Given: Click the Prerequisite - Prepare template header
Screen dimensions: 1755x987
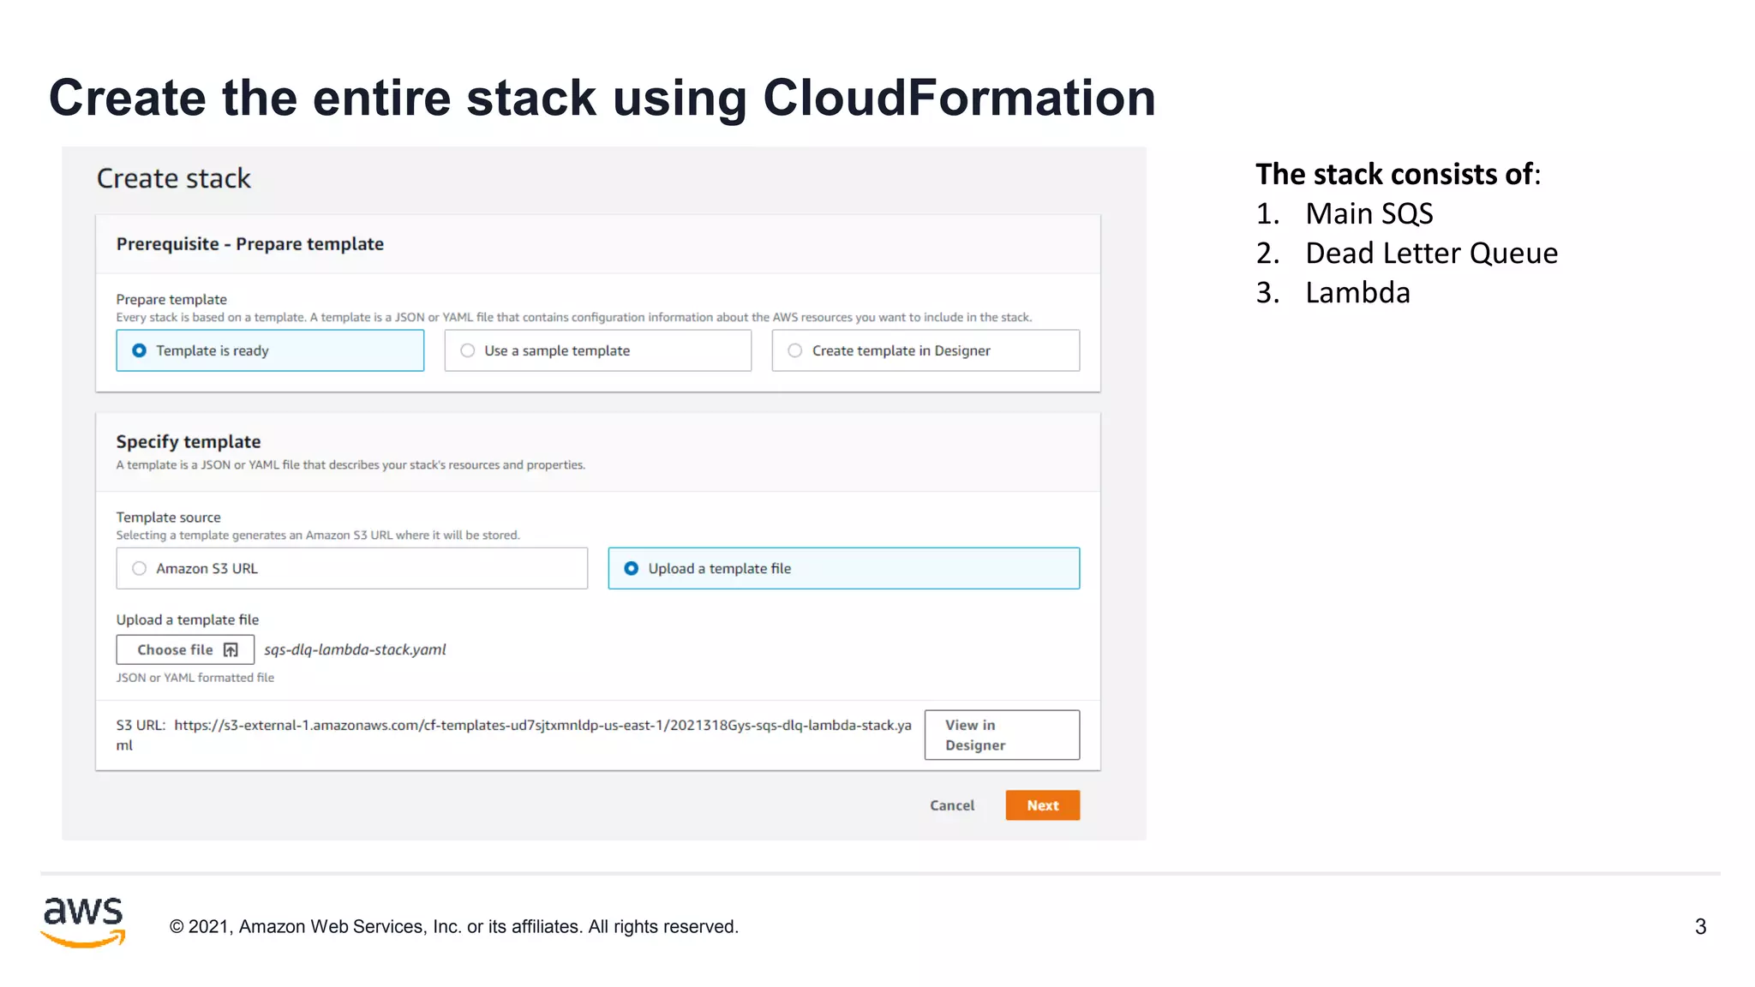Looking at the screenshot, I should [250, 244].
